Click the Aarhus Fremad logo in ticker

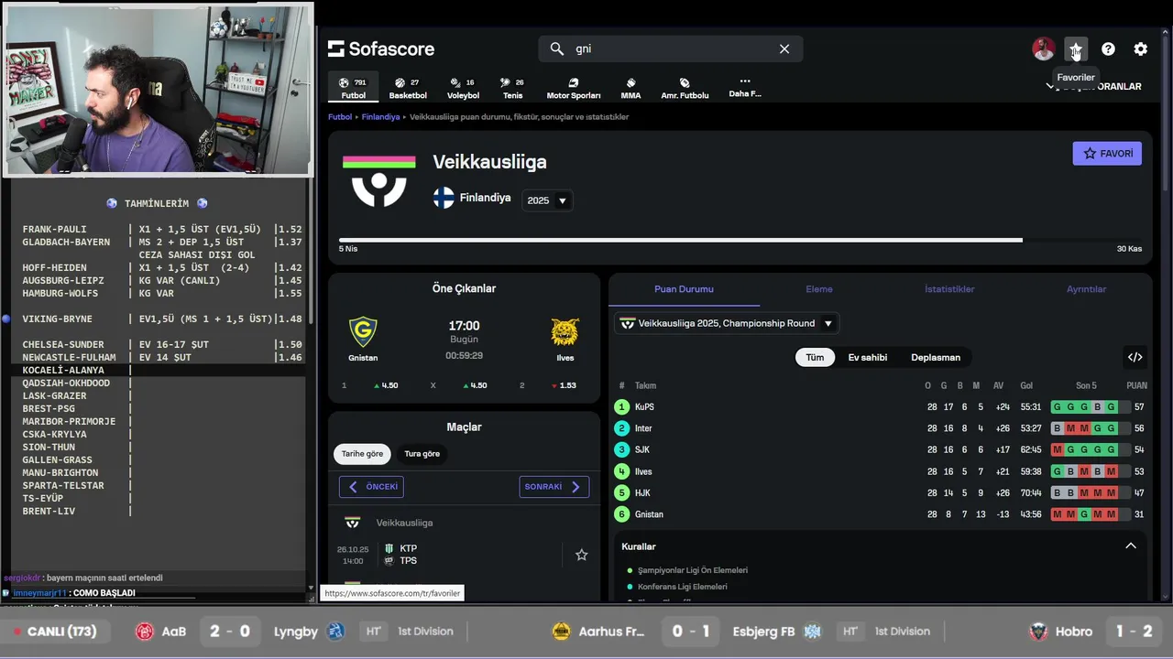pos(561,632)
